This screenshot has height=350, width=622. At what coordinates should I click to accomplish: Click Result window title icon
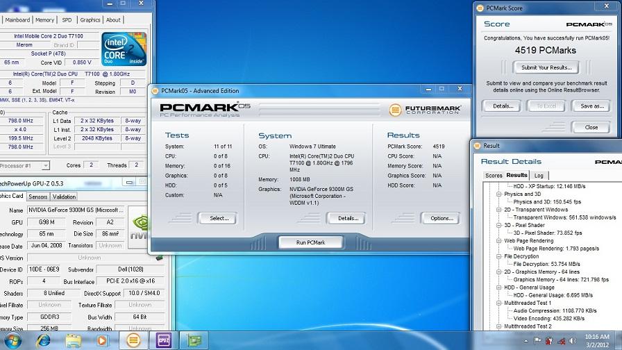pyautogui.click(x=477, y=146)
